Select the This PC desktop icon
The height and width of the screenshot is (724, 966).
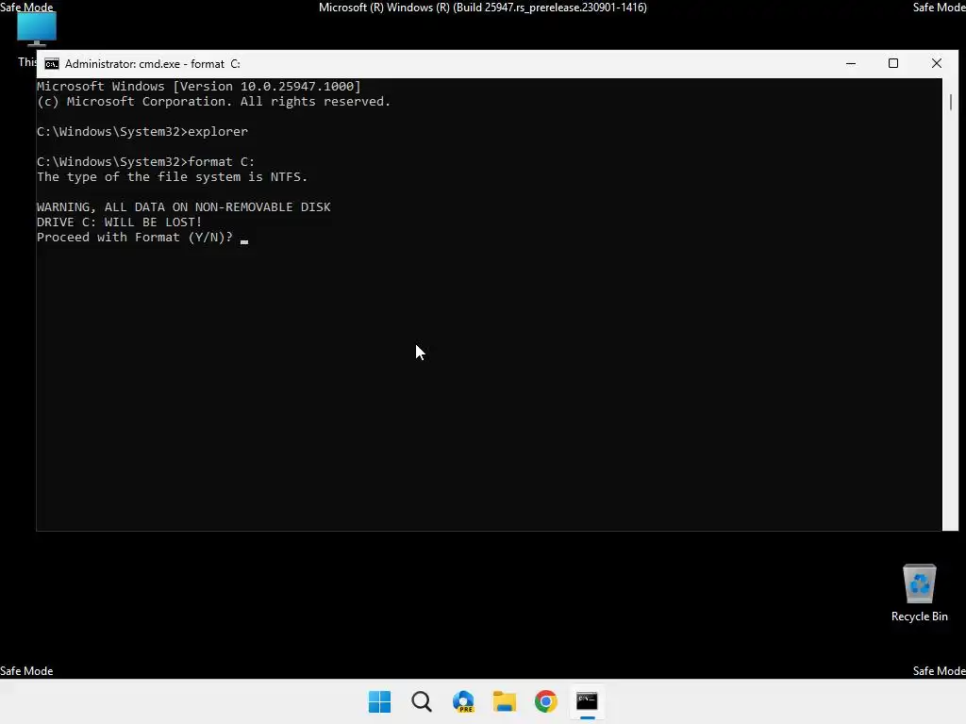pyautogui.click(x=37, y=29)
